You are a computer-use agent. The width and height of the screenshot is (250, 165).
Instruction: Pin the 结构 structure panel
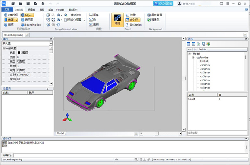[x=246, y=39]
